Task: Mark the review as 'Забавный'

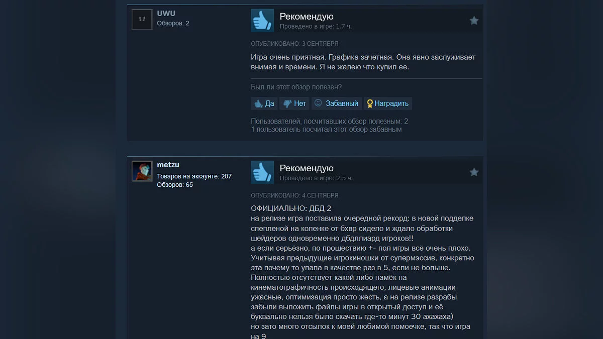Action: coord(336,103)
